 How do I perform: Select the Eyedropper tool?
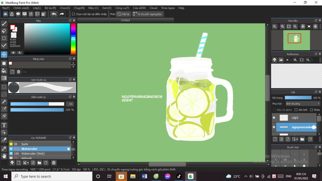4,149
